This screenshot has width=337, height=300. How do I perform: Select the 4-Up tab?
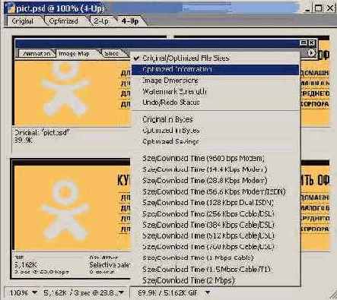[129, 21]
